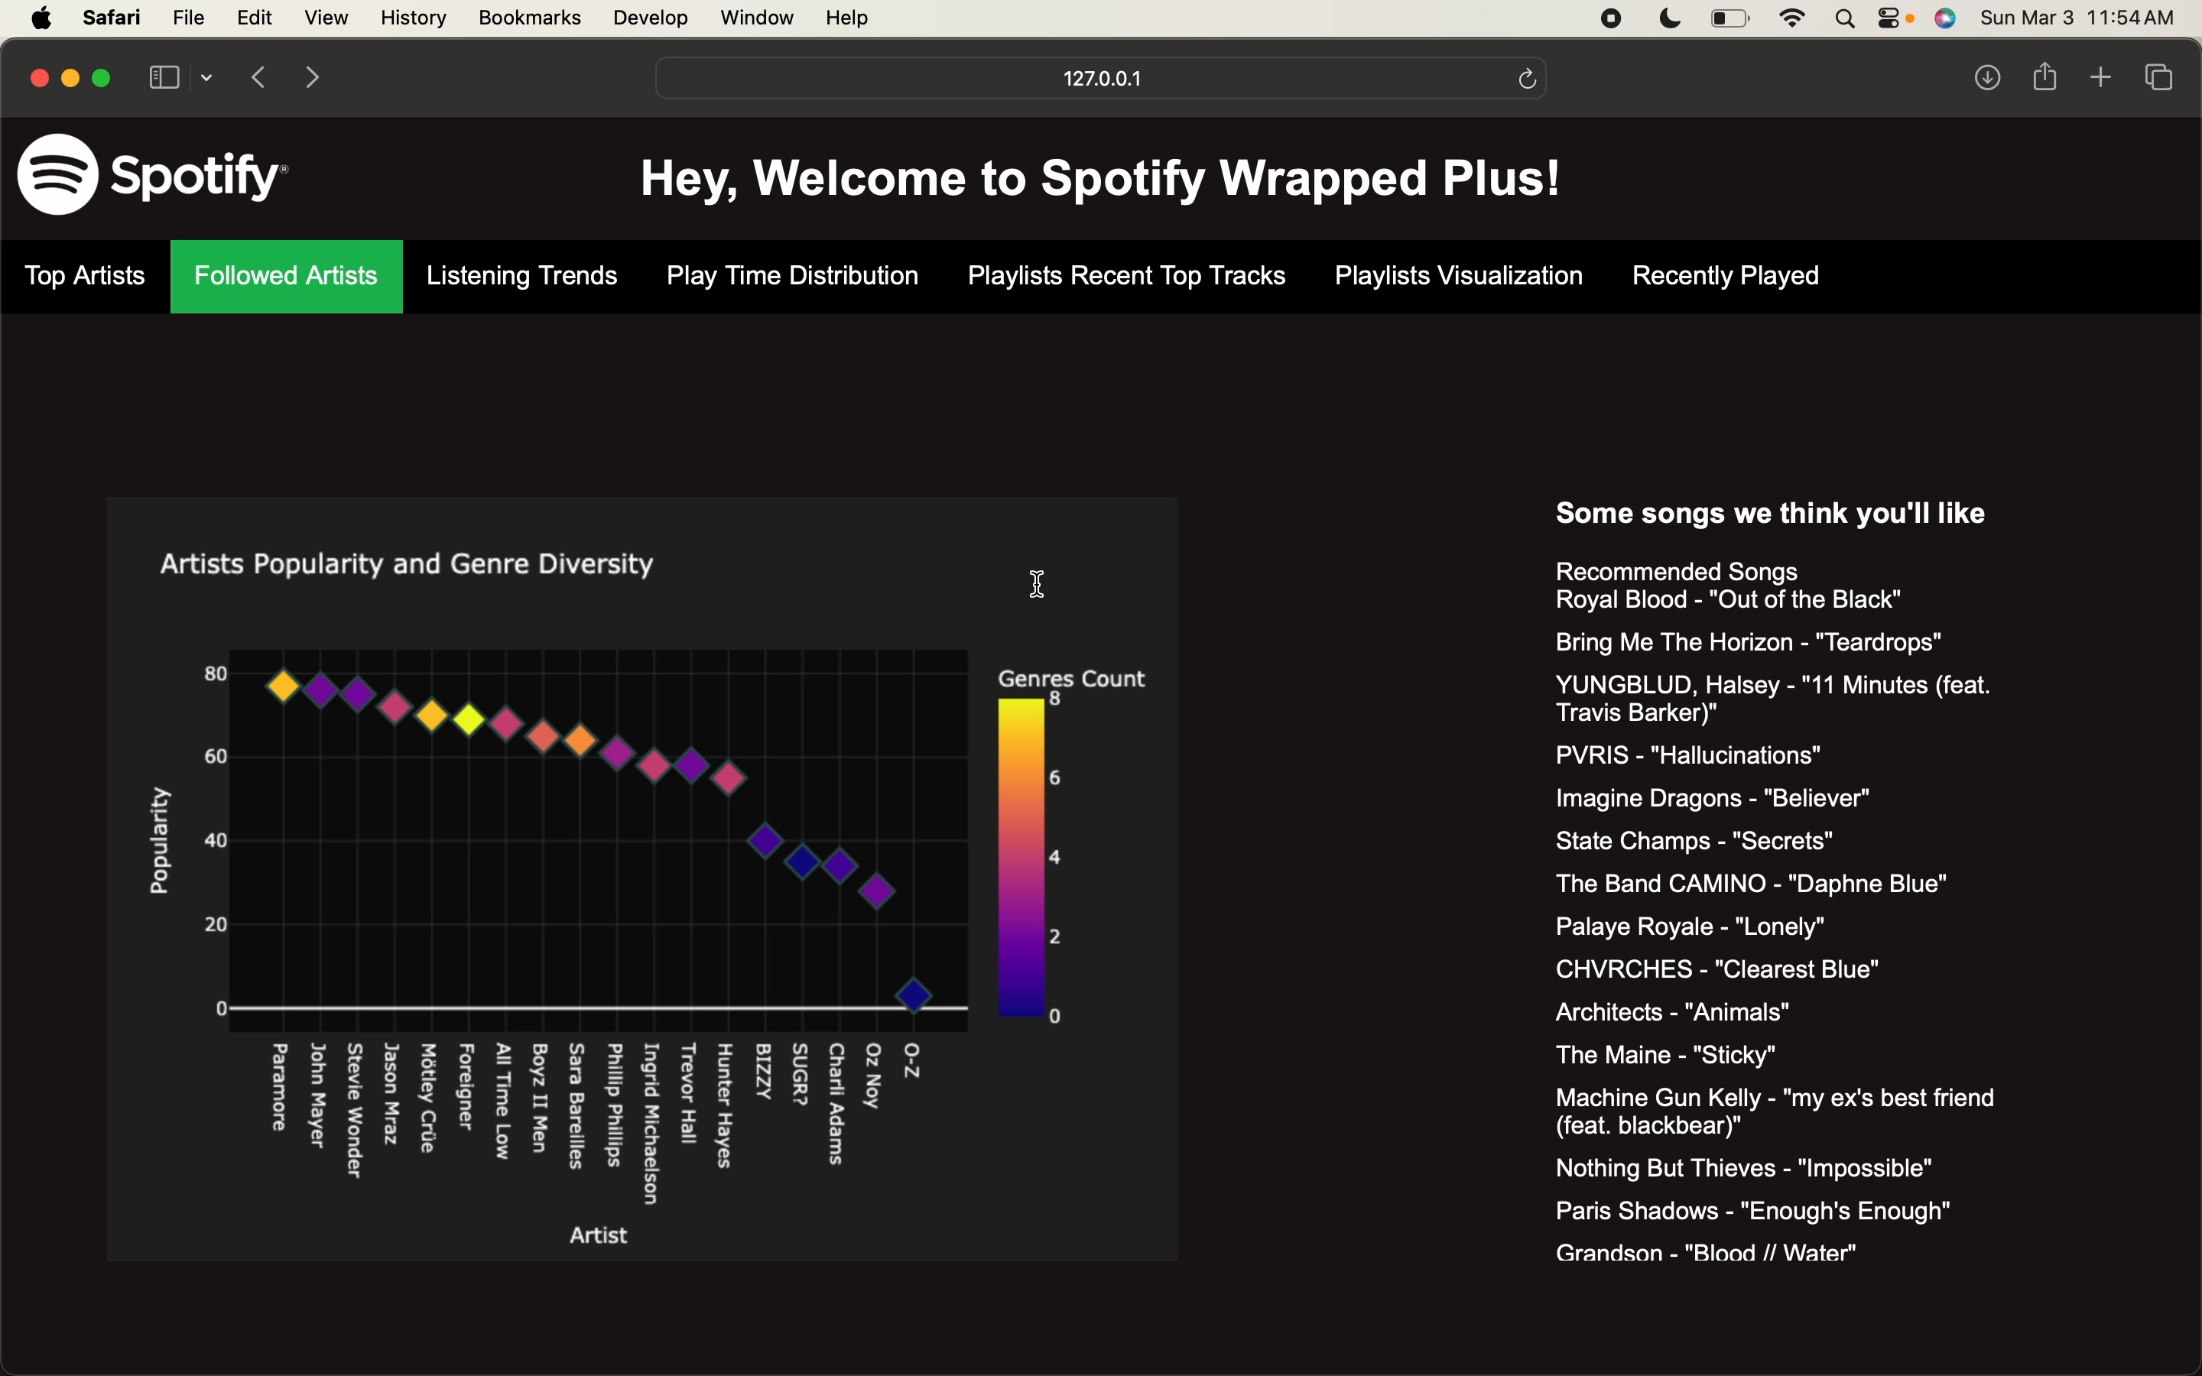2202x1376 pixels.
Task: Show tab overview with the tabs icon
Action: [2158, 77]
